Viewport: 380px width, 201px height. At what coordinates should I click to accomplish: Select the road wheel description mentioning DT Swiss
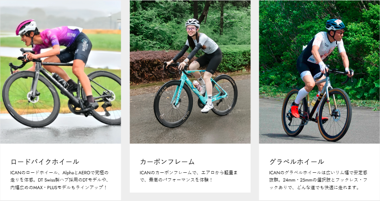point(59,180)
